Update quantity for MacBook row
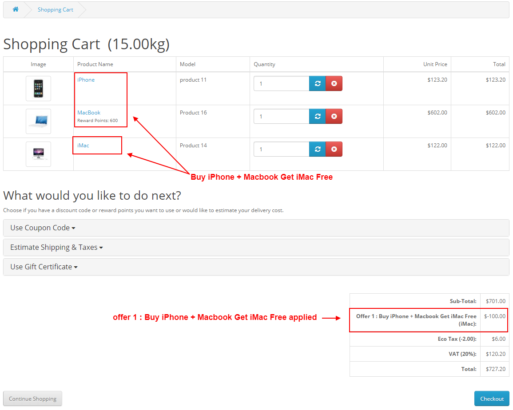Viewport: 513px width, 410px height. tap(318, 116)
